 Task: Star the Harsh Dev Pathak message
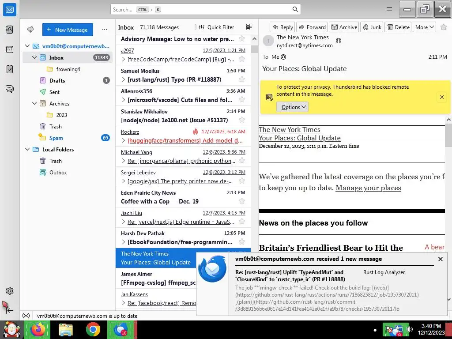[x=242, y=242]
